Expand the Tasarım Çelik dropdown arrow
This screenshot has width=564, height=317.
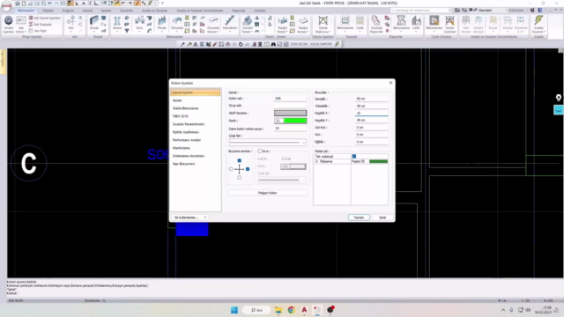(x=360, y=32)
